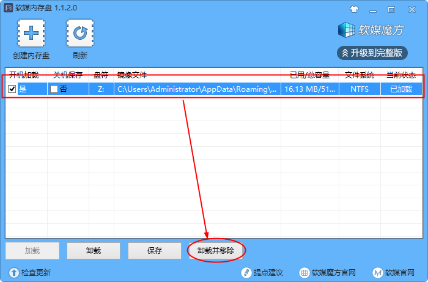This screenshot has width=428, height=282.
Task: Minimize the 软媒内存盘 window
Action: point(373,10)
